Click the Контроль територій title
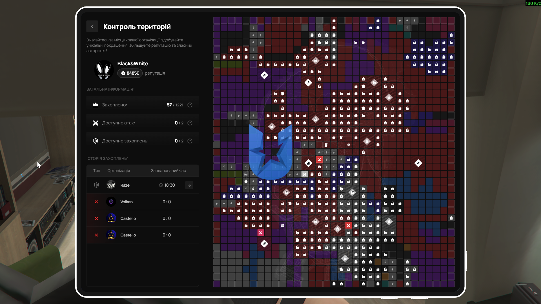Image resolution: width=541 pixels, height=304 pixels. tap(137, 27)
